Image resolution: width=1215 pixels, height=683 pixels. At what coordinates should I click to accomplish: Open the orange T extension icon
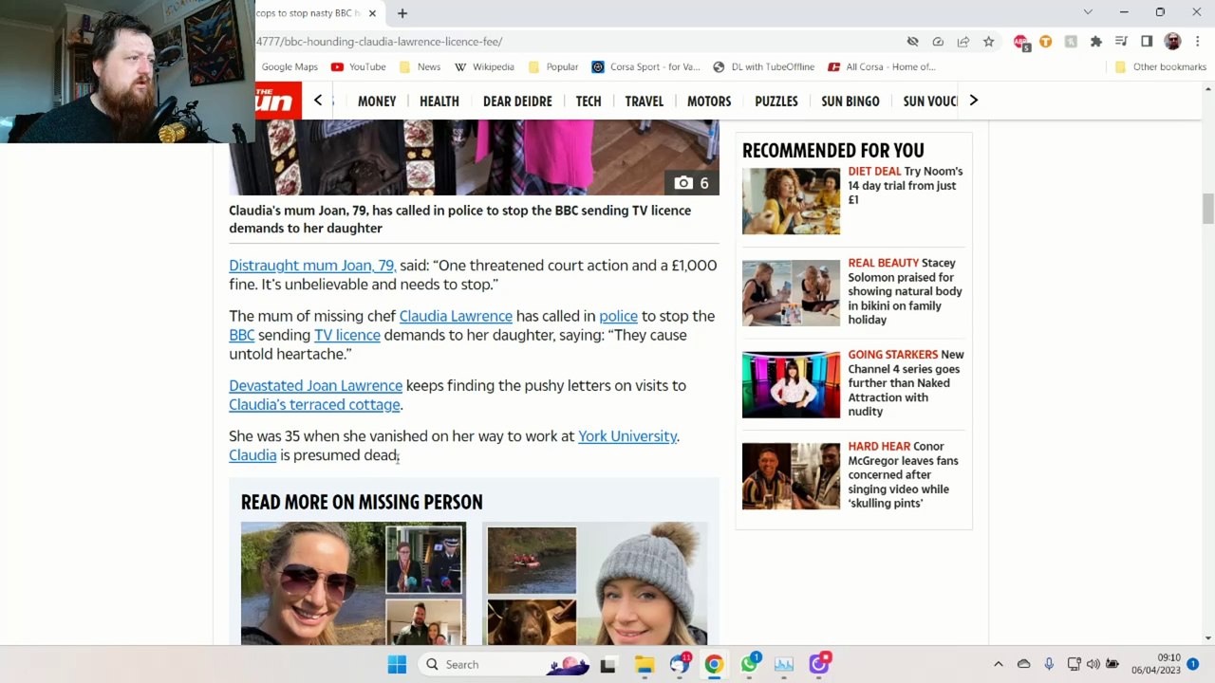[x=1045, y=42]
